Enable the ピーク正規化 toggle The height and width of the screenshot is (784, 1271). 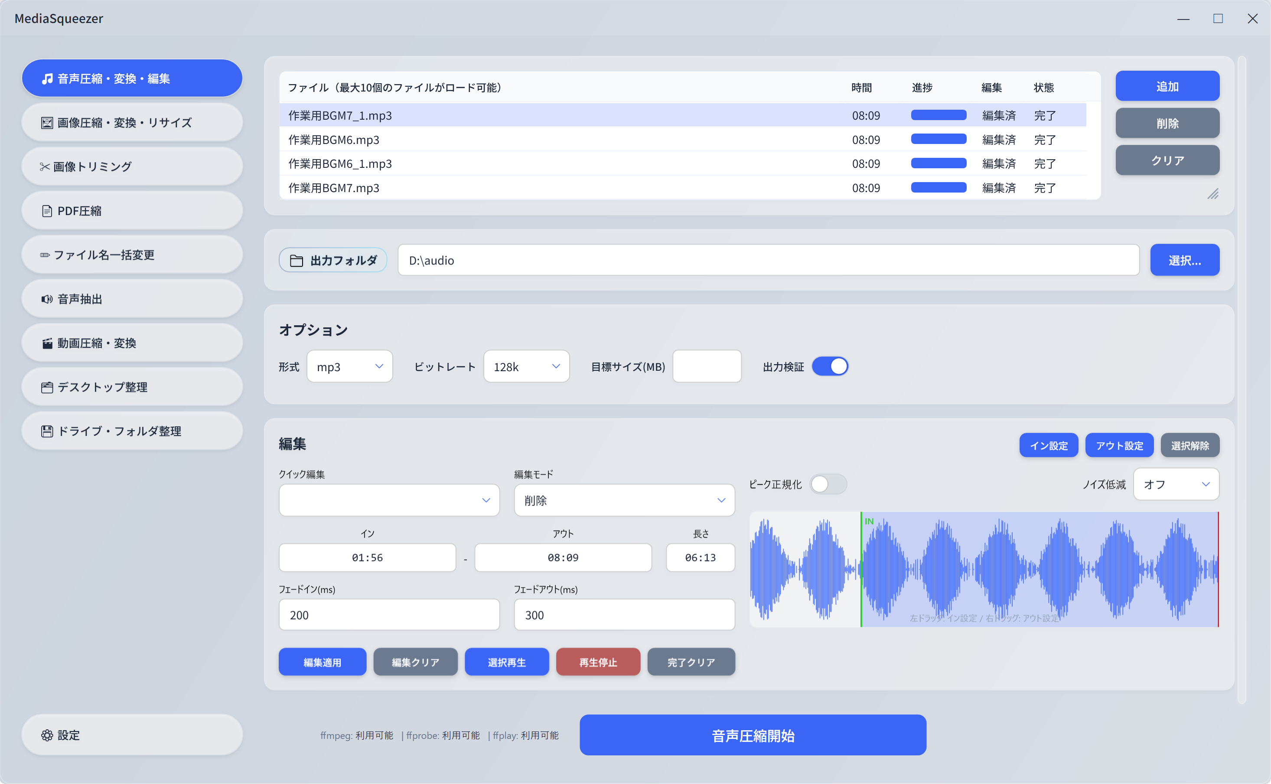pos(828,484)
